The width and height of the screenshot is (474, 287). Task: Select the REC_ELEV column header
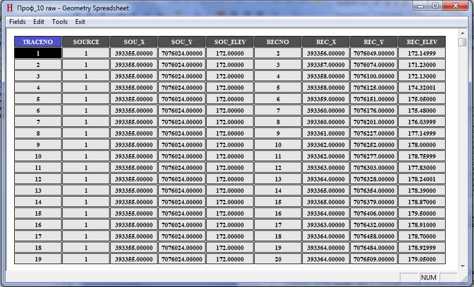[x=422, y=41]
